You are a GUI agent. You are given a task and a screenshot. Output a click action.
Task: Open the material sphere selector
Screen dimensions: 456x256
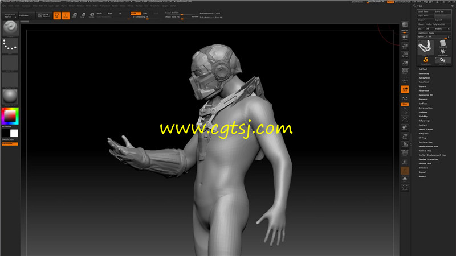tap(10, 97)
